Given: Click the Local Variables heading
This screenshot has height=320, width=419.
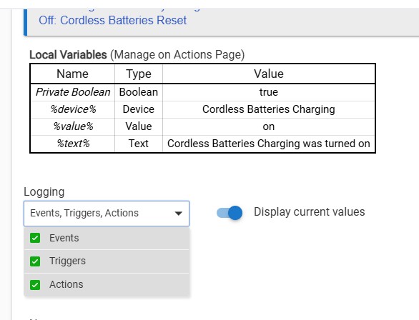Looking at the screenshot, I should click(68, 55).
